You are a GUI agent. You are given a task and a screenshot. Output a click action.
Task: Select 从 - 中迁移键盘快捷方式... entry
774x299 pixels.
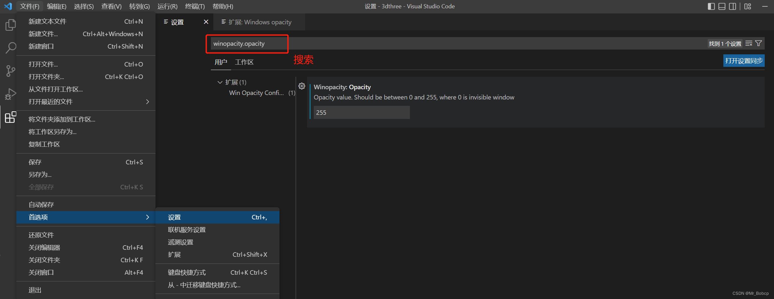(x=217, y=285)
